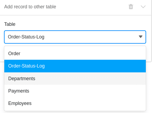Screen dimensions: 152x113
Task: Focus the Table selection input box
Action: click(x=75, y=37)
